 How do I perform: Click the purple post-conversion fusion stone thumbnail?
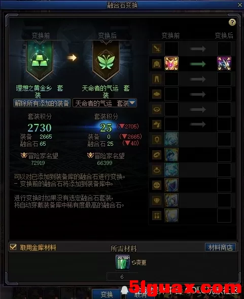224,64
